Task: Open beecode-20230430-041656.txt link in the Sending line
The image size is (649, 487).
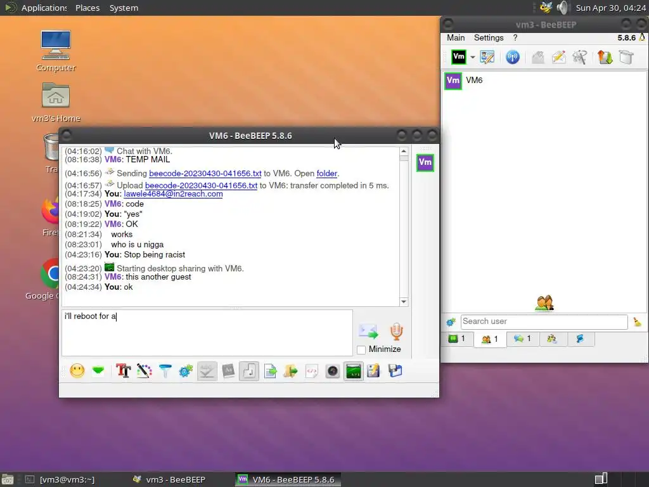Action: pyautogui.click(x=205, y=174)
